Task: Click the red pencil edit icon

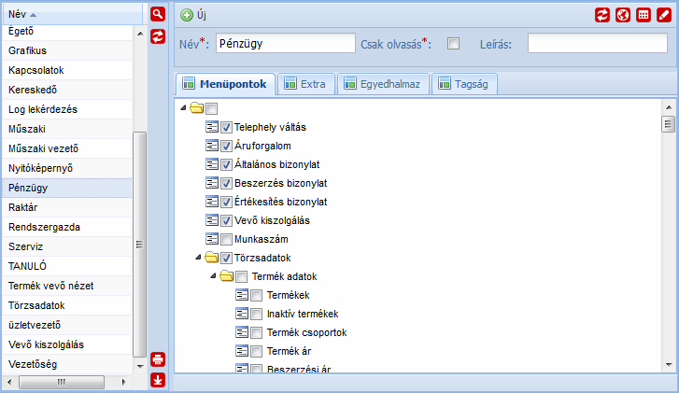Action: pos(664,15)
